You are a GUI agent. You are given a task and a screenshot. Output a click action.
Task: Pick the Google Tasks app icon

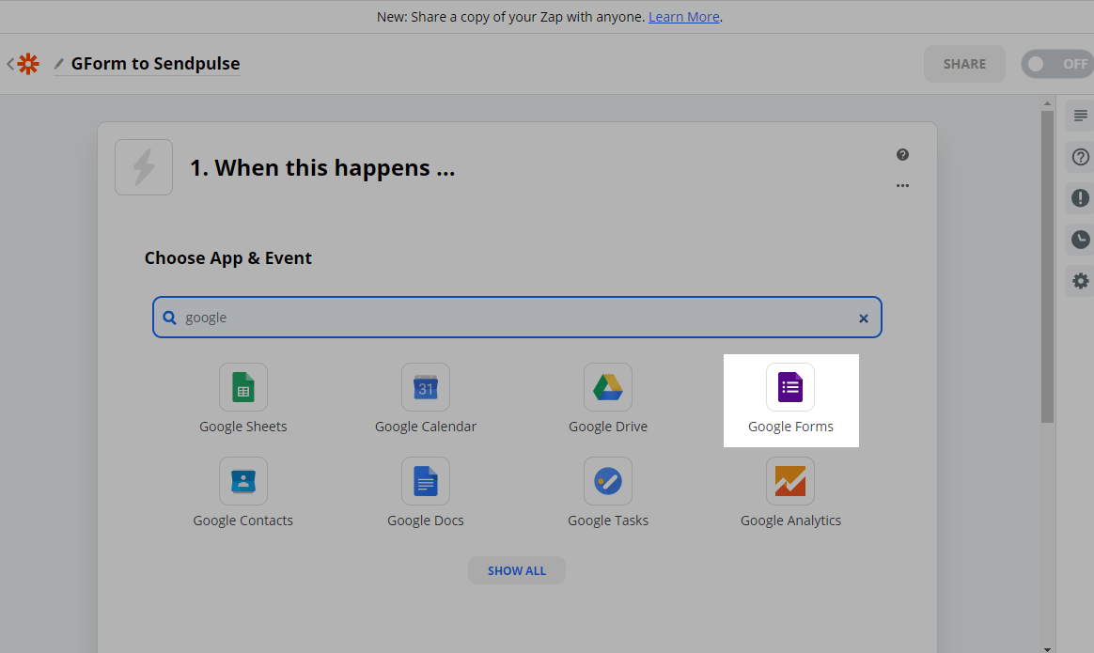tap(608, 481)
